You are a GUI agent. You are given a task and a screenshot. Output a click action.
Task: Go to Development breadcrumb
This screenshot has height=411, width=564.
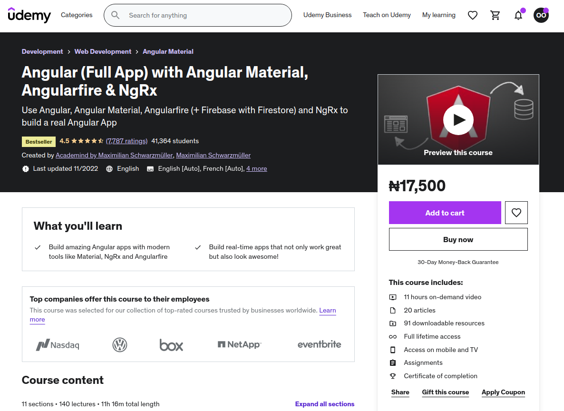[x=42, y=51]
